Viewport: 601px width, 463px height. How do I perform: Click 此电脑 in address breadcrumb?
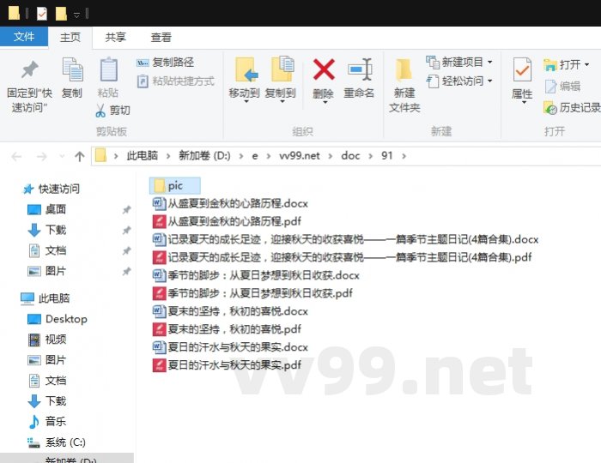(143, 156)
